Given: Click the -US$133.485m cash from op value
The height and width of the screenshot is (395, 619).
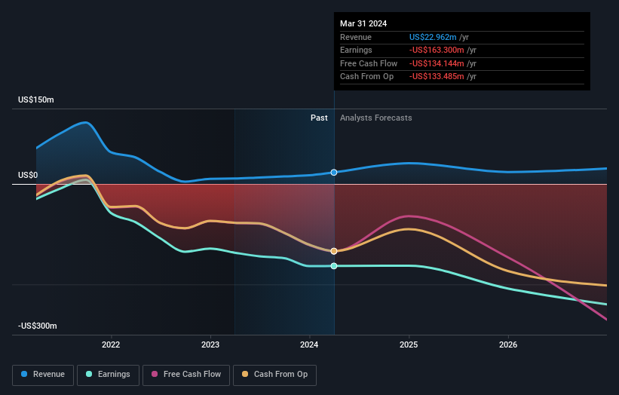Looking at the screenshot, I should click(x=437, y=77).
